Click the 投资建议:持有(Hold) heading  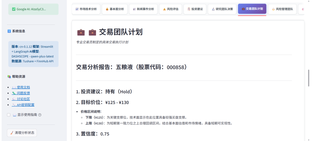pos(104,92)
